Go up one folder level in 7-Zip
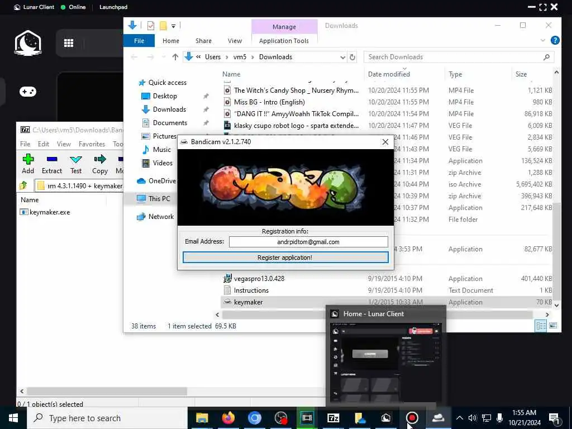The width and height of the screenshot is (572, 429). point(23,185)
